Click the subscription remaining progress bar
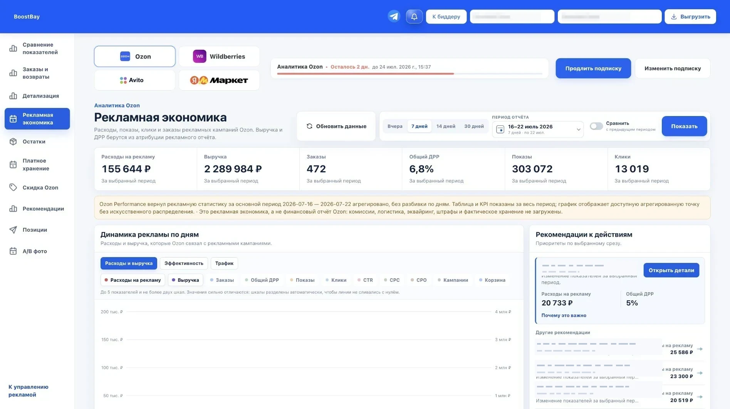This screenshot has width=730, height=409. tap(409, 74)
